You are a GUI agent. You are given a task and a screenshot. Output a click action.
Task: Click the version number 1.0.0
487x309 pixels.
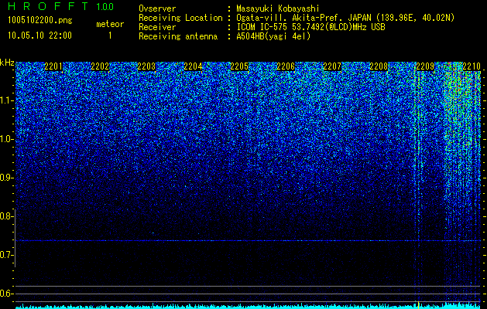[x=105, y=6]
